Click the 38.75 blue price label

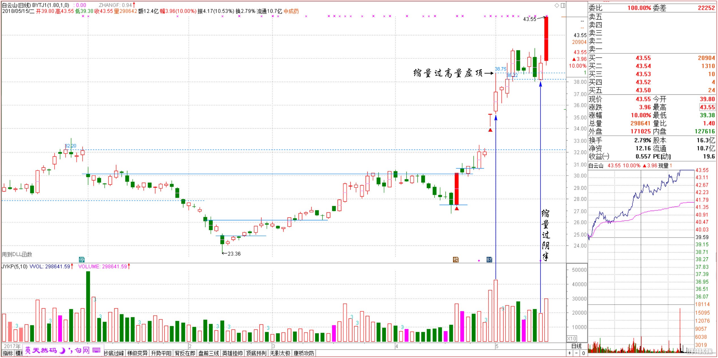tap(500, 69)
